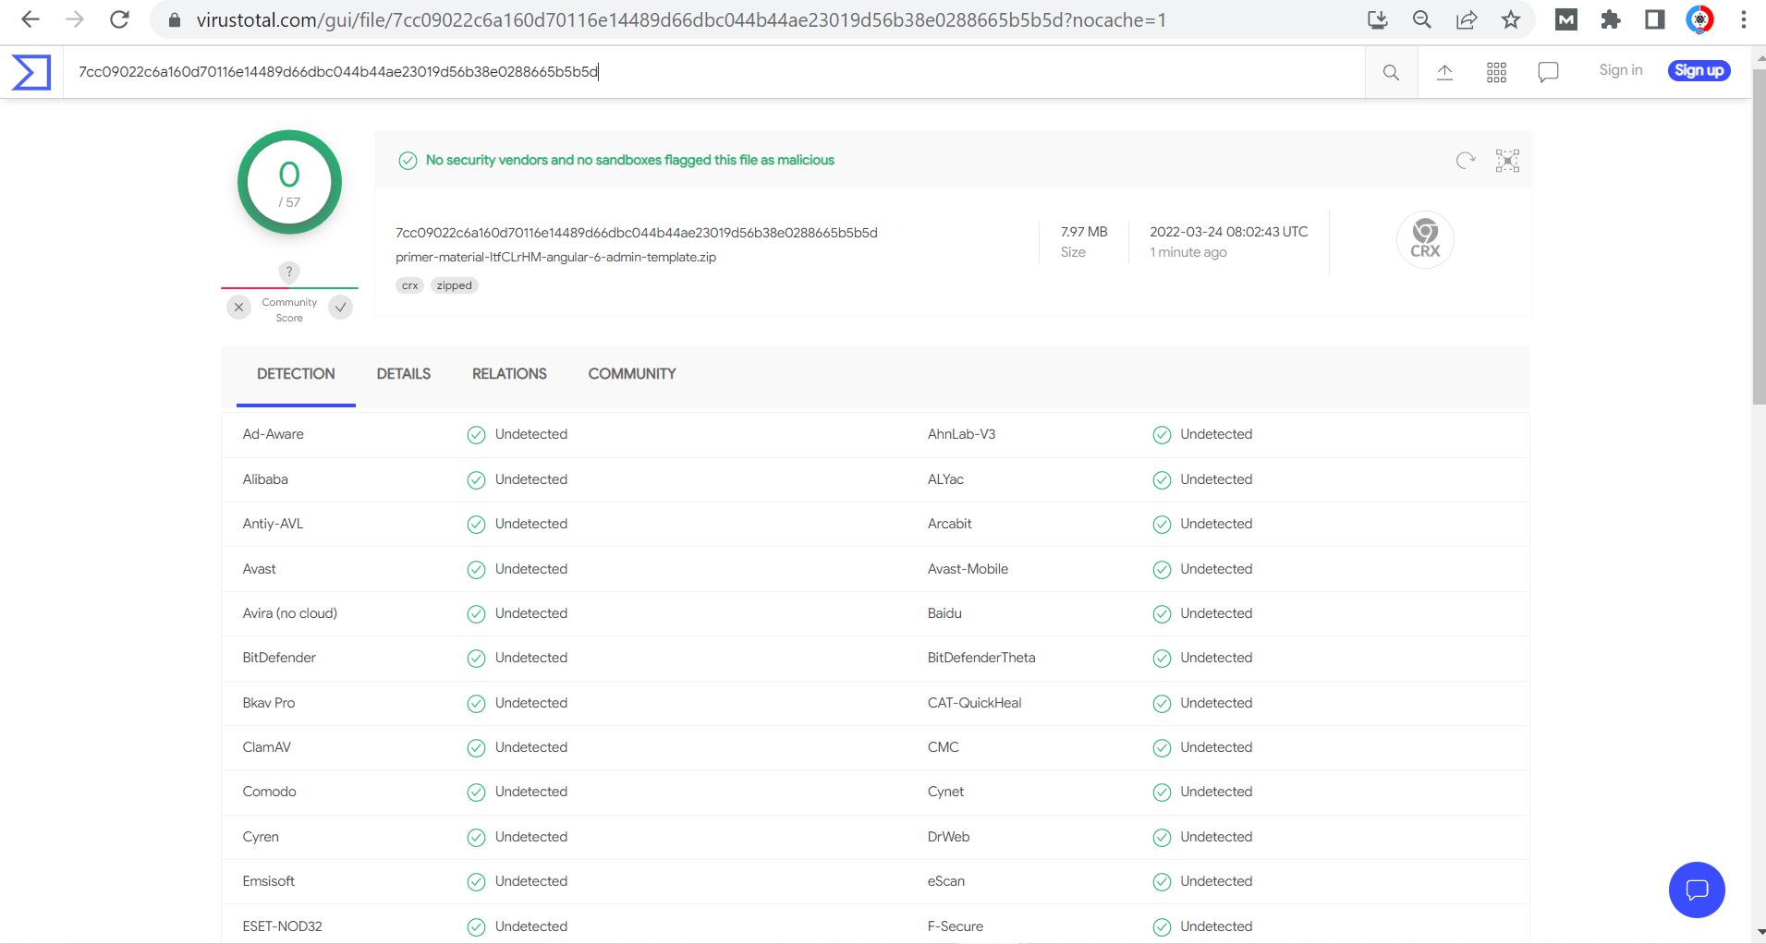Switch to the DETECTION tab

click(296, 374)
